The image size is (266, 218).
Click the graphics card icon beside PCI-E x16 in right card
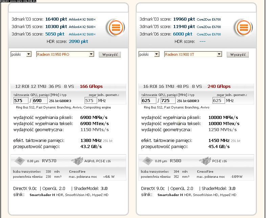tap(205, 161)
